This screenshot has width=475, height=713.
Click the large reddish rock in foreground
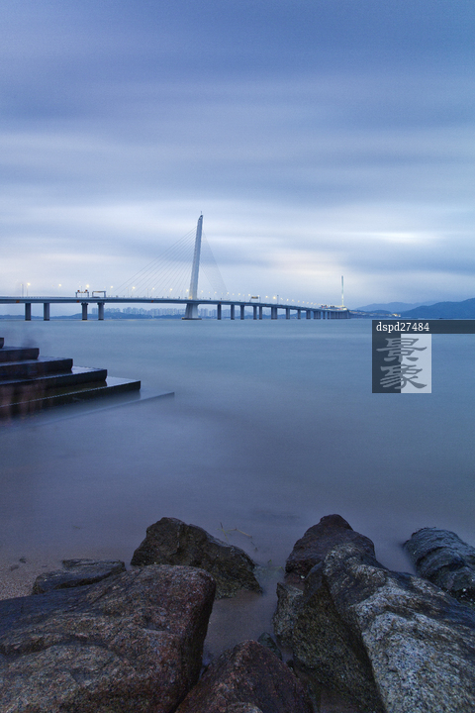(105, 639)
